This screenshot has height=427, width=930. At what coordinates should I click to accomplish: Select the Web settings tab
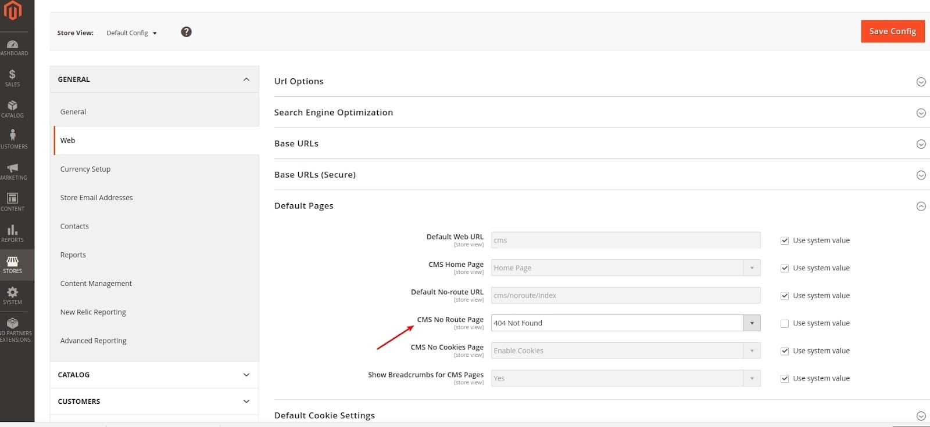coord(156,140)
